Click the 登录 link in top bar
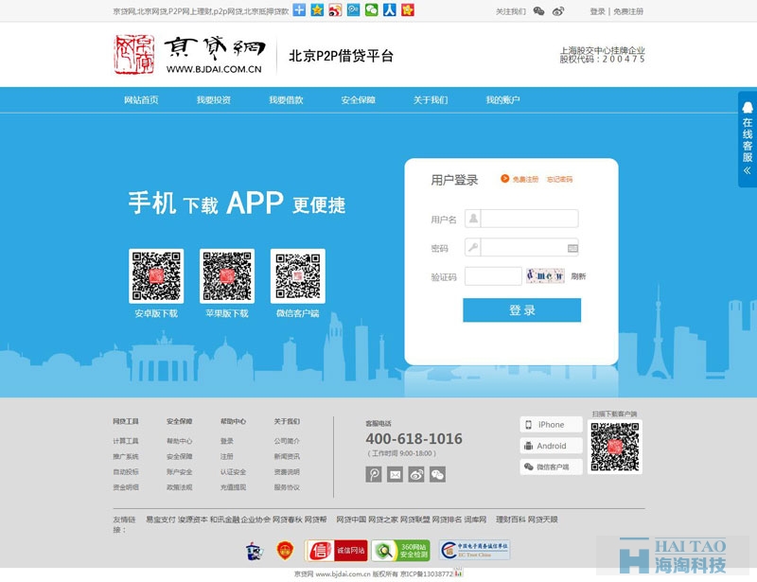 click(597, 11)
